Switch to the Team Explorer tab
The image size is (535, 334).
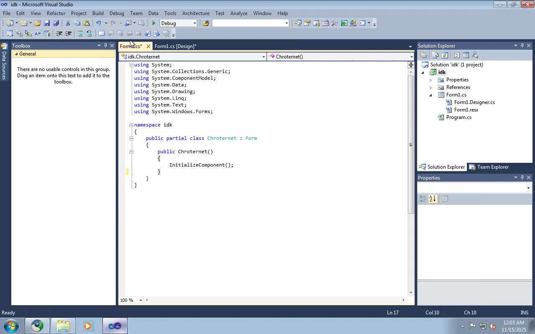pos(489,167)
